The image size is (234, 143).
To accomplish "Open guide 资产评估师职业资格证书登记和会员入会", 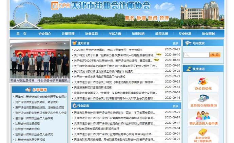I will (41, 113).
